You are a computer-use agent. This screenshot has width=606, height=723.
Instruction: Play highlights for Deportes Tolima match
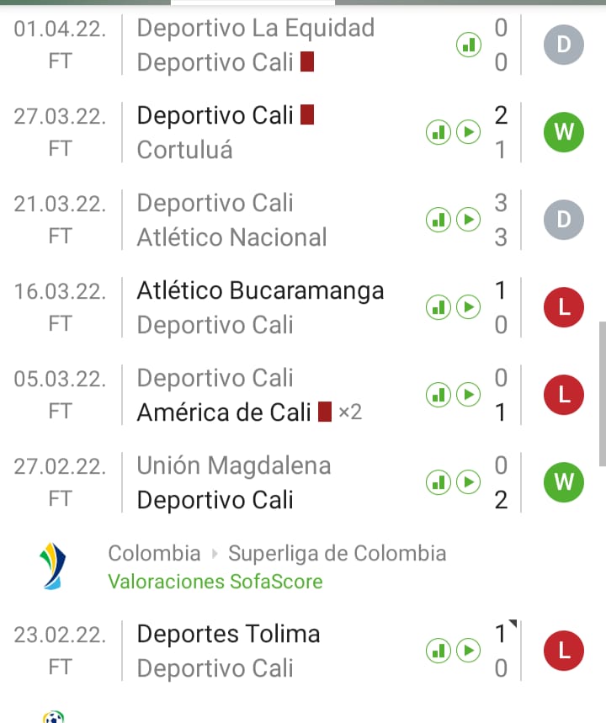point(468,650)
